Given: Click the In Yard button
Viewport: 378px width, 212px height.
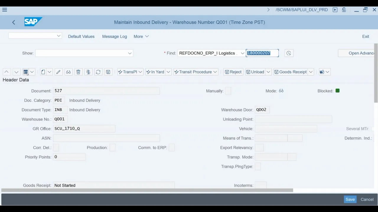Looking at the screenshot, I should coord(155,72).
